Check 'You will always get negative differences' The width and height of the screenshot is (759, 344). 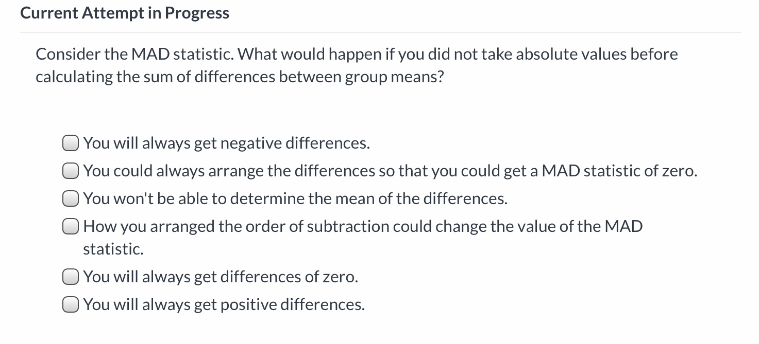click(70, 142)
